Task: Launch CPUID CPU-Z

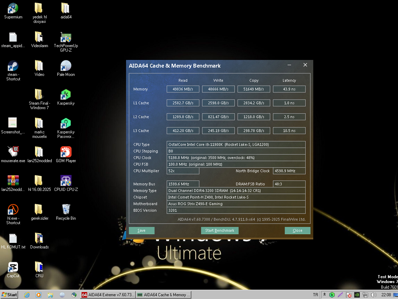Action: pyautogui.click(x=66, y=184)
